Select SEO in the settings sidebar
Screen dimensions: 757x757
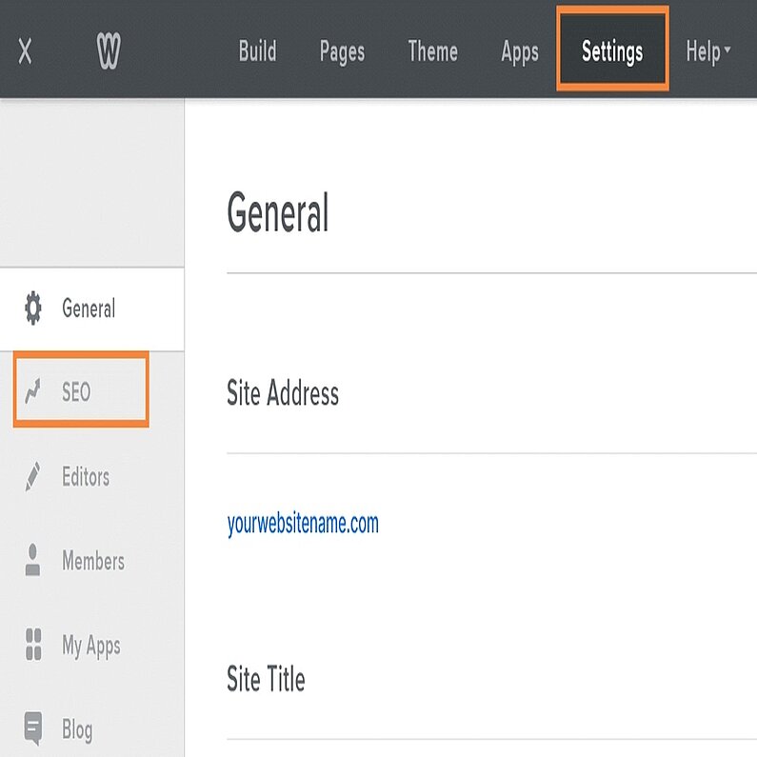coord(76,391)
